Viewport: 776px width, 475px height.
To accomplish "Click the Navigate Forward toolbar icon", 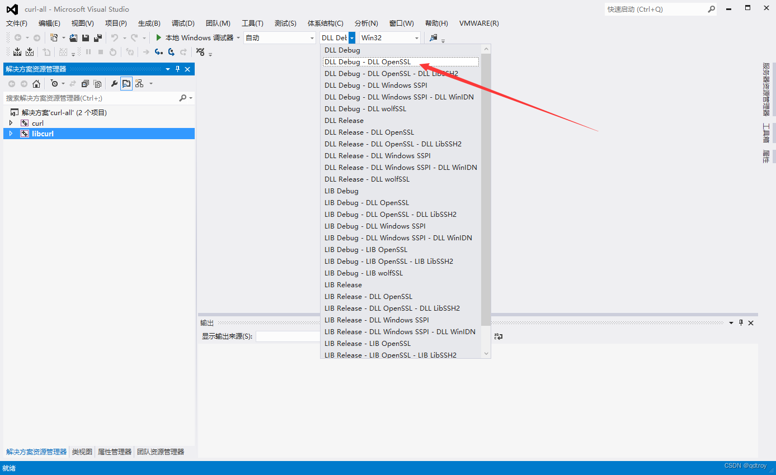I will (37, 37).
